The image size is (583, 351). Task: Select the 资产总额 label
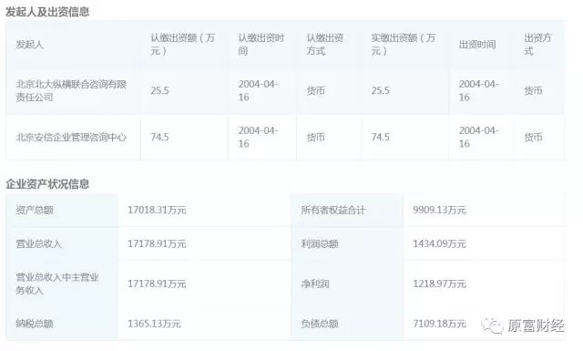pyautogui.click(x=35, y=211)
